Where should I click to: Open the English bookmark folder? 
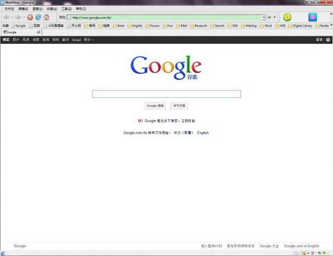point(135,26)
